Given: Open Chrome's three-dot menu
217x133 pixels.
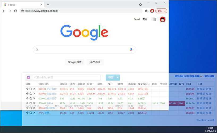Looking at the screenshot, I should tap(165, 11).
